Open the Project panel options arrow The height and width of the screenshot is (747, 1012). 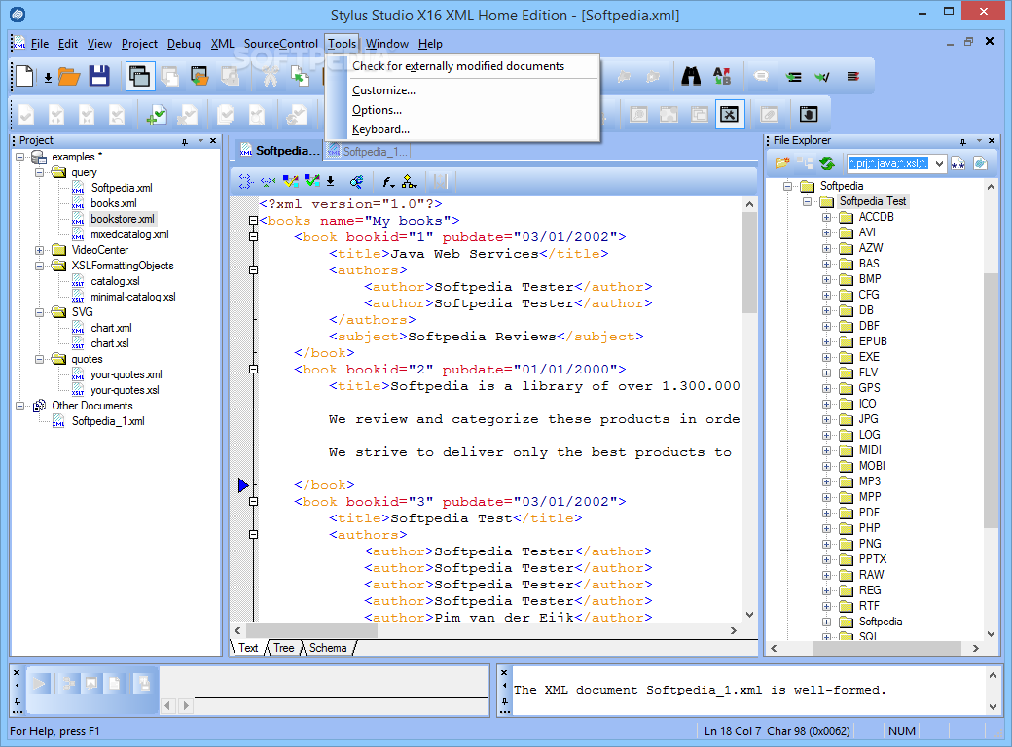[x=200, y=140]
